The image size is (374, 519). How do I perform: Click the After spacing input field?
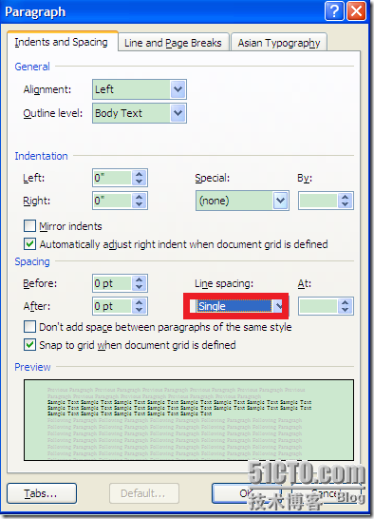coord(113,306)
